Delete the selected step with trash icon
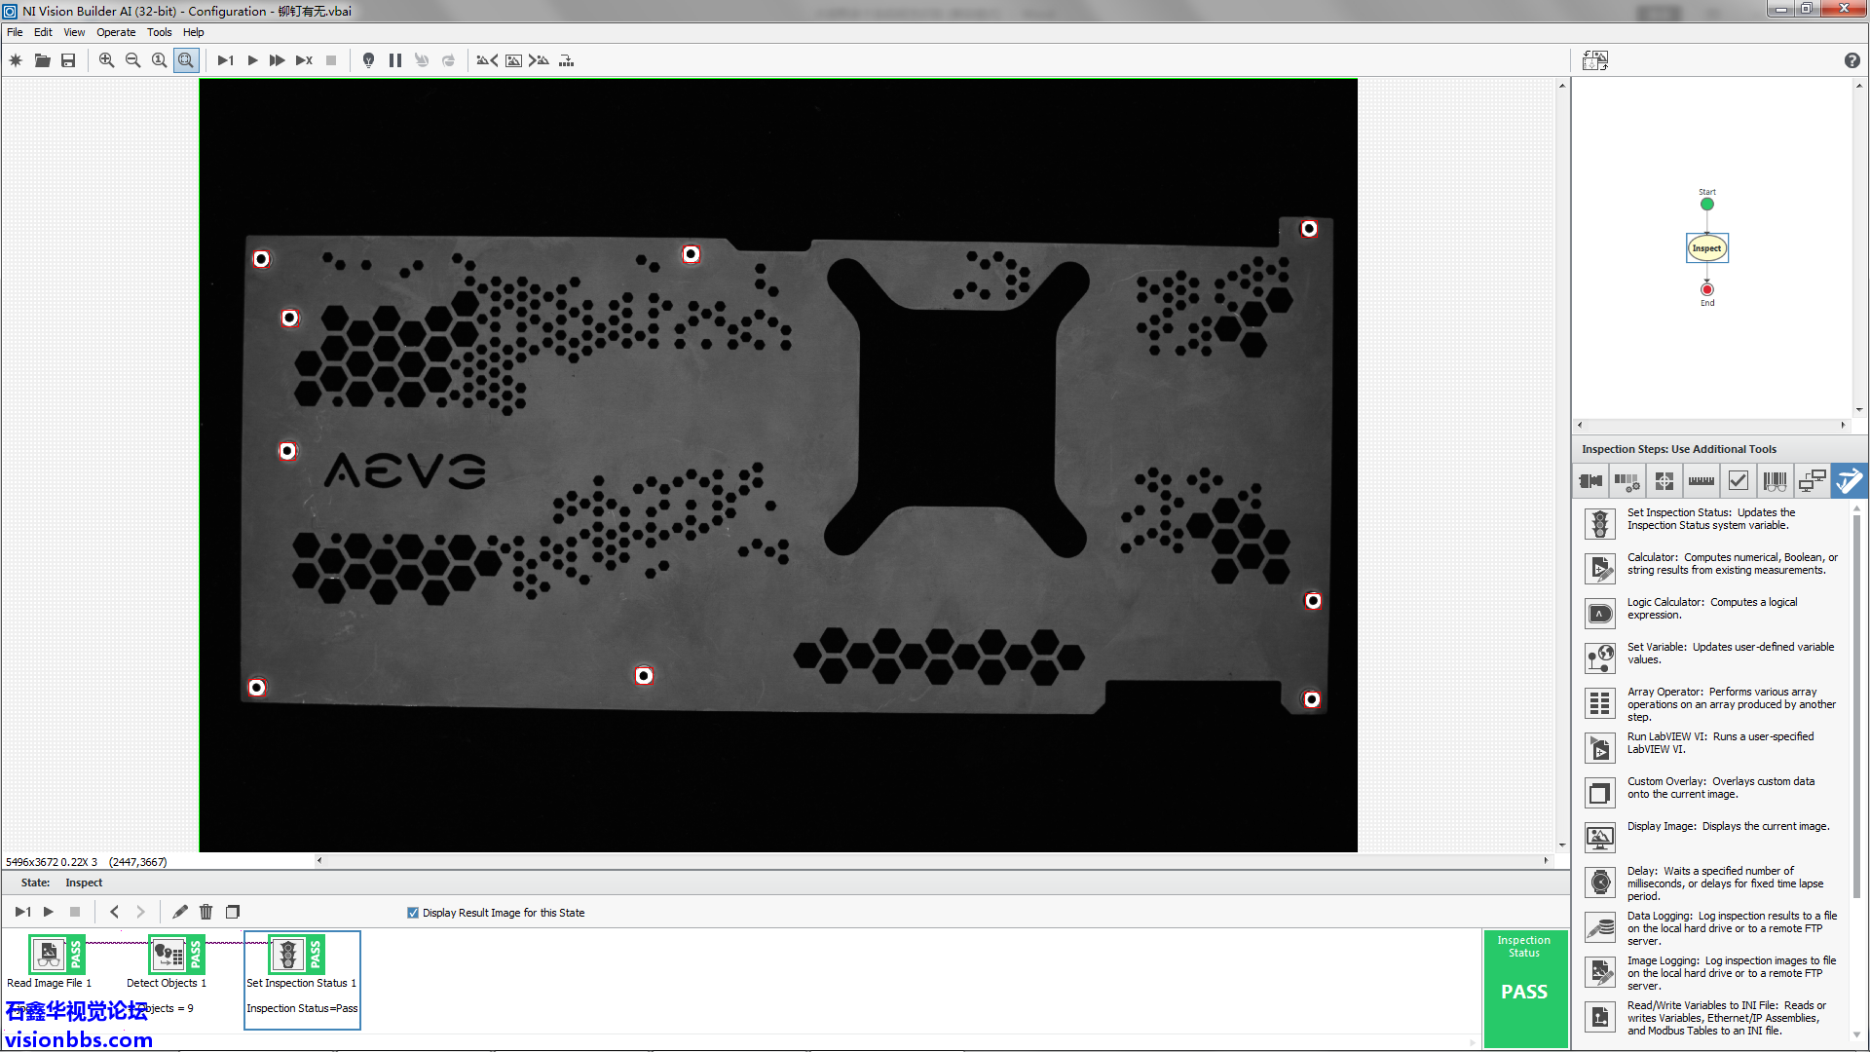This screenshot has height=1052, width=1870. (x=206, y=912)
